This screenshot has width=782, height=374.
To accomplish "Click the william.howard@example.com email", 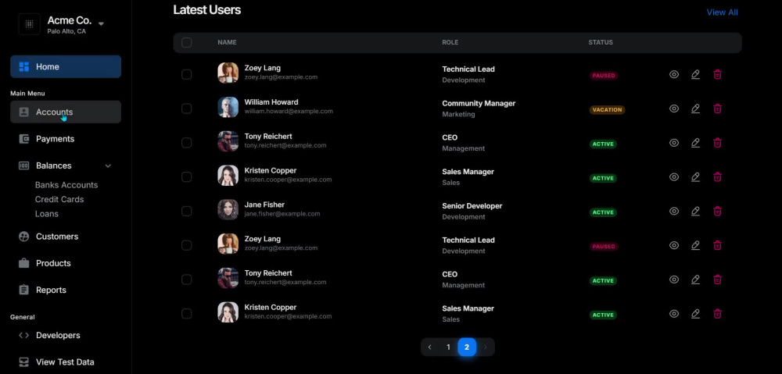I will click(x=289, y=111).
